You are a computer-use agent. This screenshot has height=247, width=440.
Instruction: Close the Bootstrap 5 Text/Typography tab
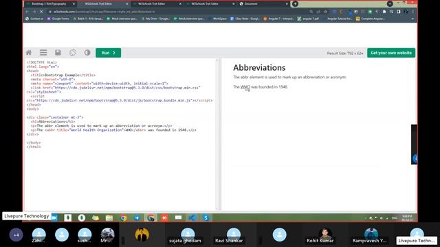[x=74, y=4]
